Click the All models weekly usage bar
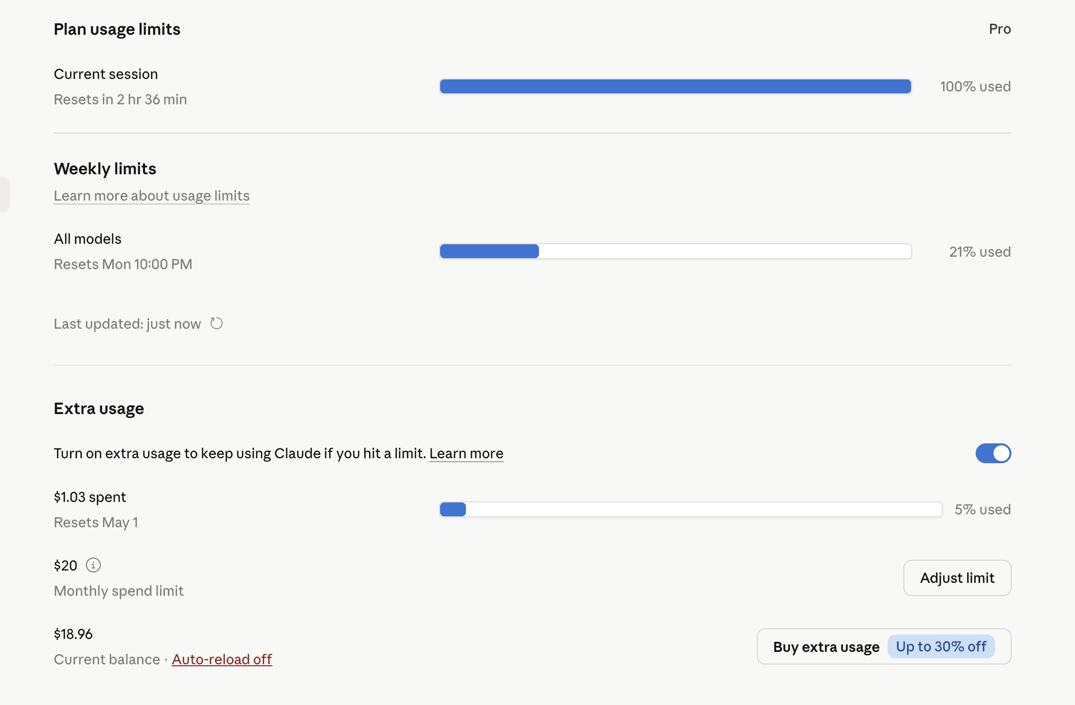 (x=676, y=251)
